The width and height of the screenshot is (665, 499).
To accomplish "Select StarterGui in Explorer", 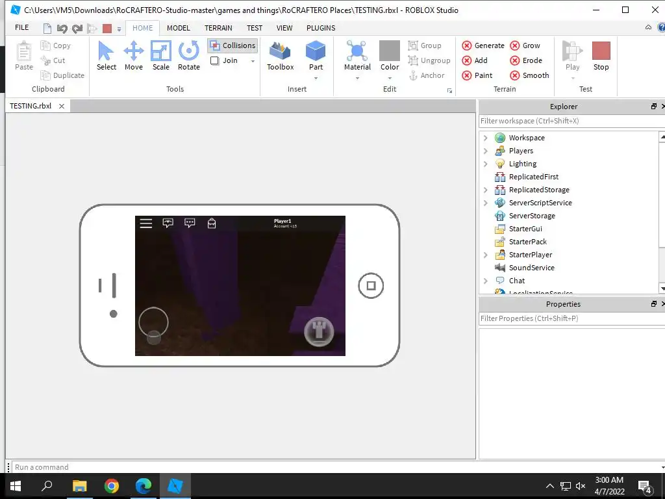I will (525, 229).
